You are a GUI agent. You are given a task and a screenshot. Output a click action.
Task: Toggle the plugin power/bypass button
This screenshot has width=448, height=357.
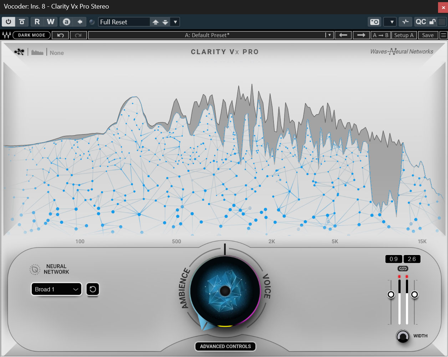click(x=8, y=22)
